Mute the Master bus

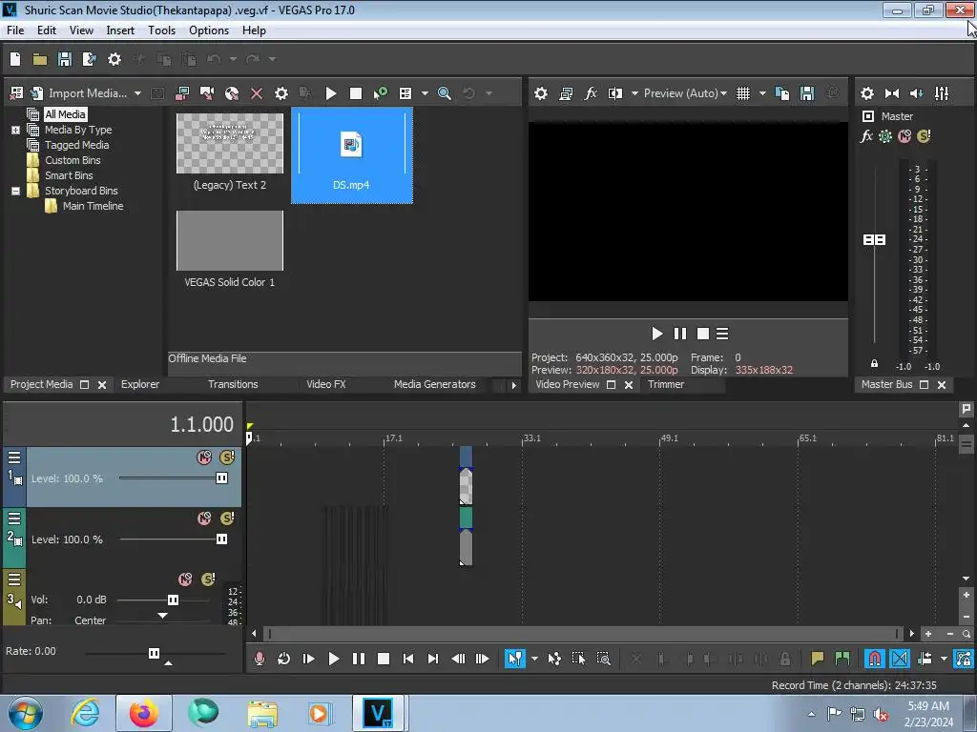[x=904, y=136]
